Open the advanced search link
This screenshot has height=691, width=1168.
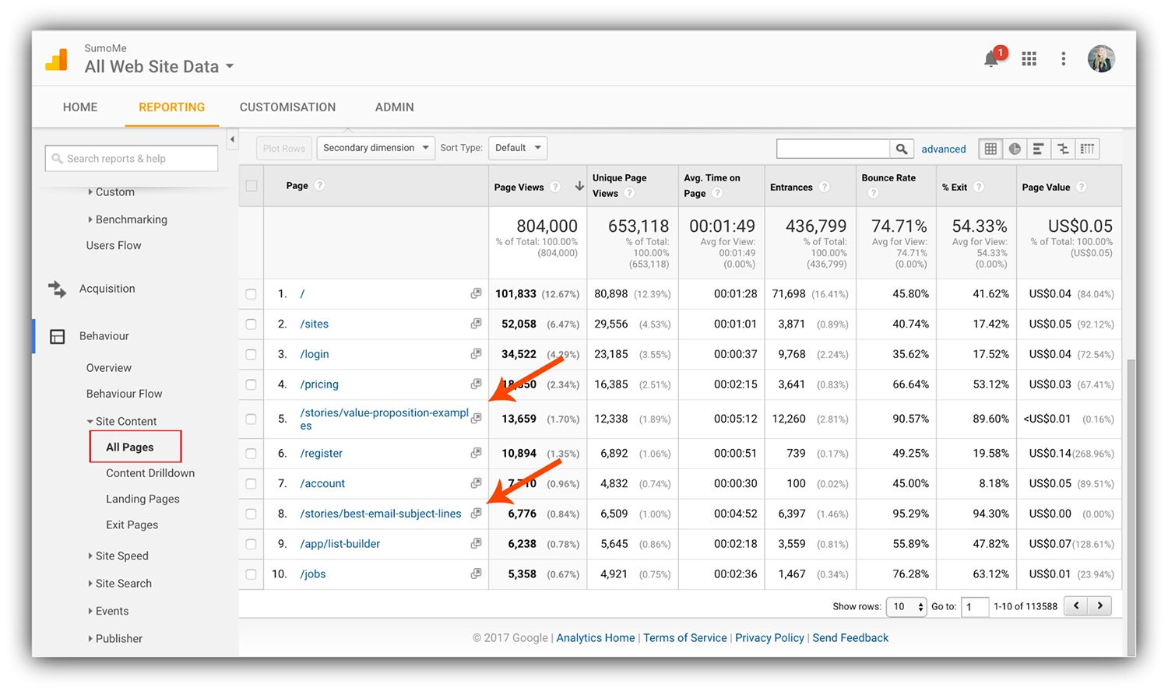coord(943,149)
